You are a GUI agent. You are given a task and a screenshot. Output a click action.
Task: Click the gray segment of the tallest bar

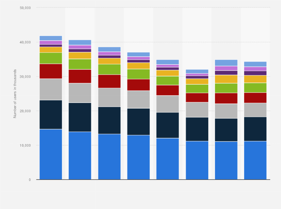(51, 89)
